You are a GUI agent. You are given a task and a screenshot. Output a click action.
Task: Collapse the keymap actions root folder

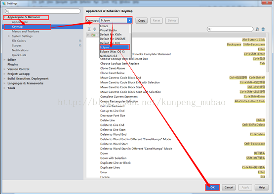click(88, 35)
